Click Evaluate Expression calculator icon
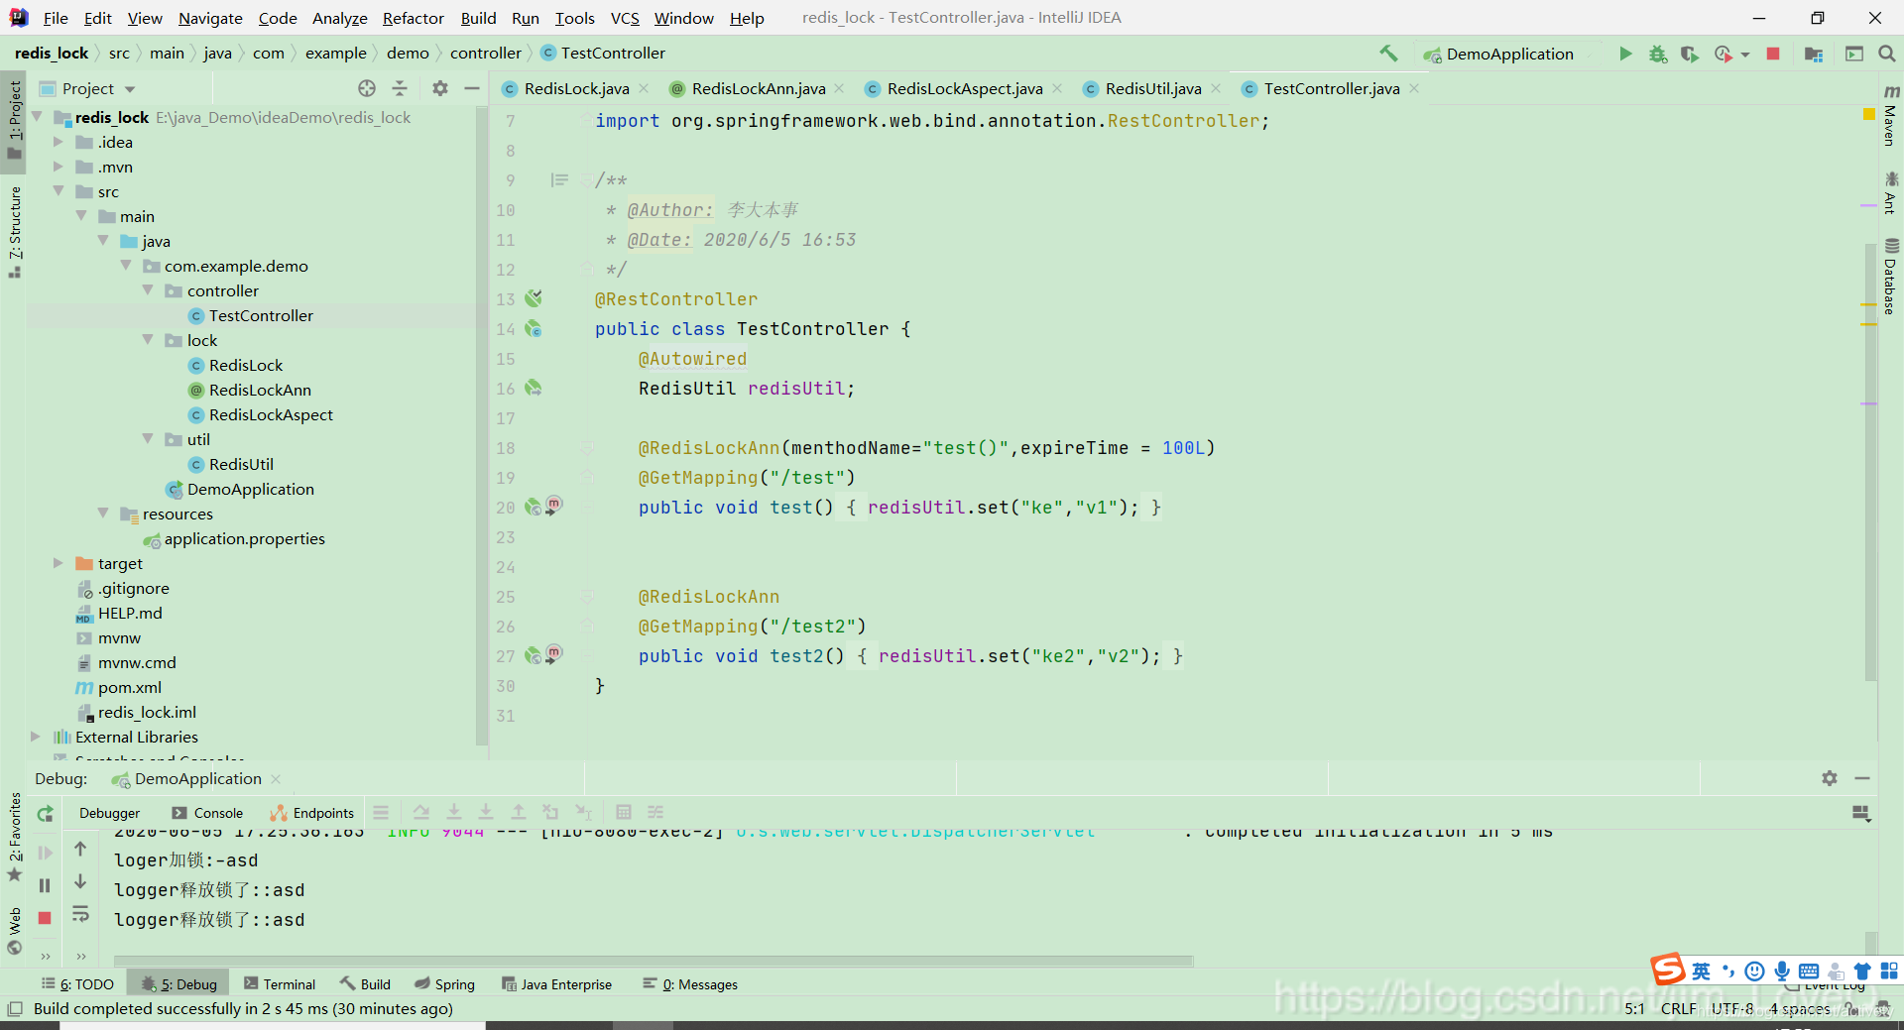Image resolution: width=1904 pixels, height=1030 pixels. coord(624,812)
